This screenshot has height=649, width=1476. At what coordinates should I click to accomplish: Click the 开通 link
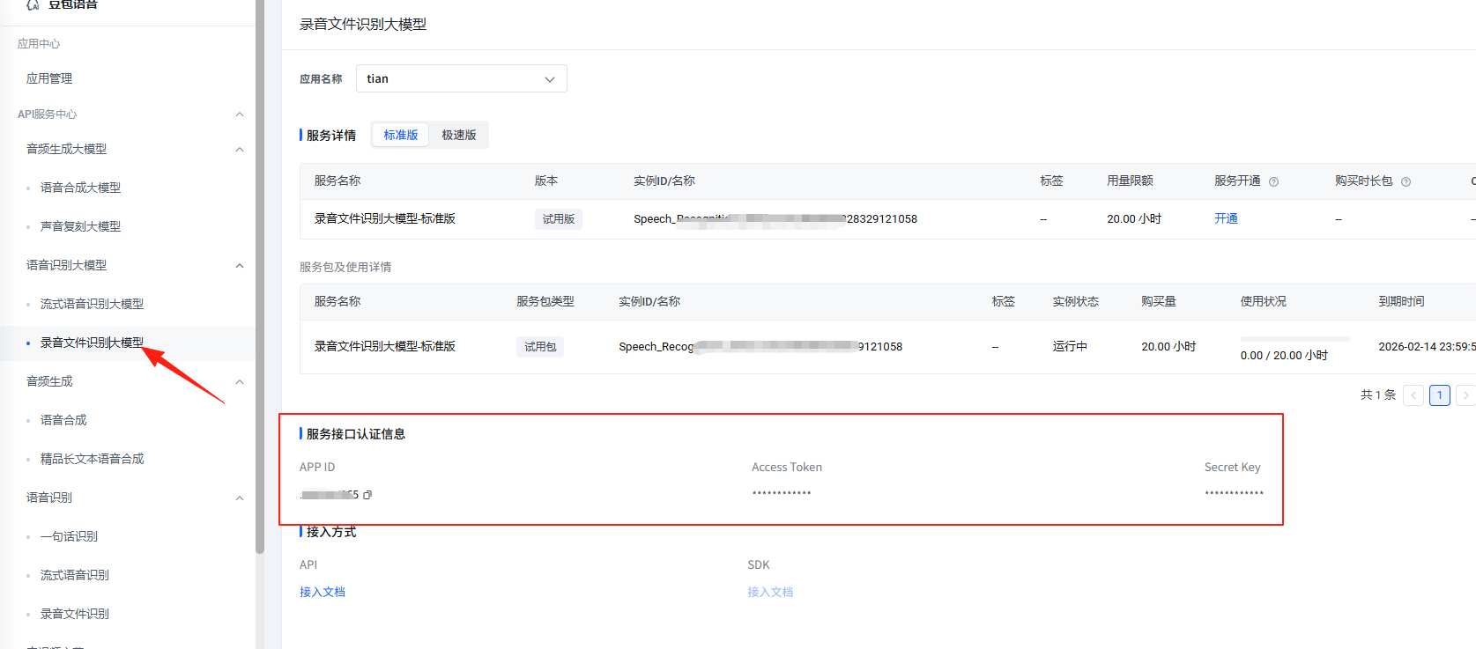[x=1226, y=218]
